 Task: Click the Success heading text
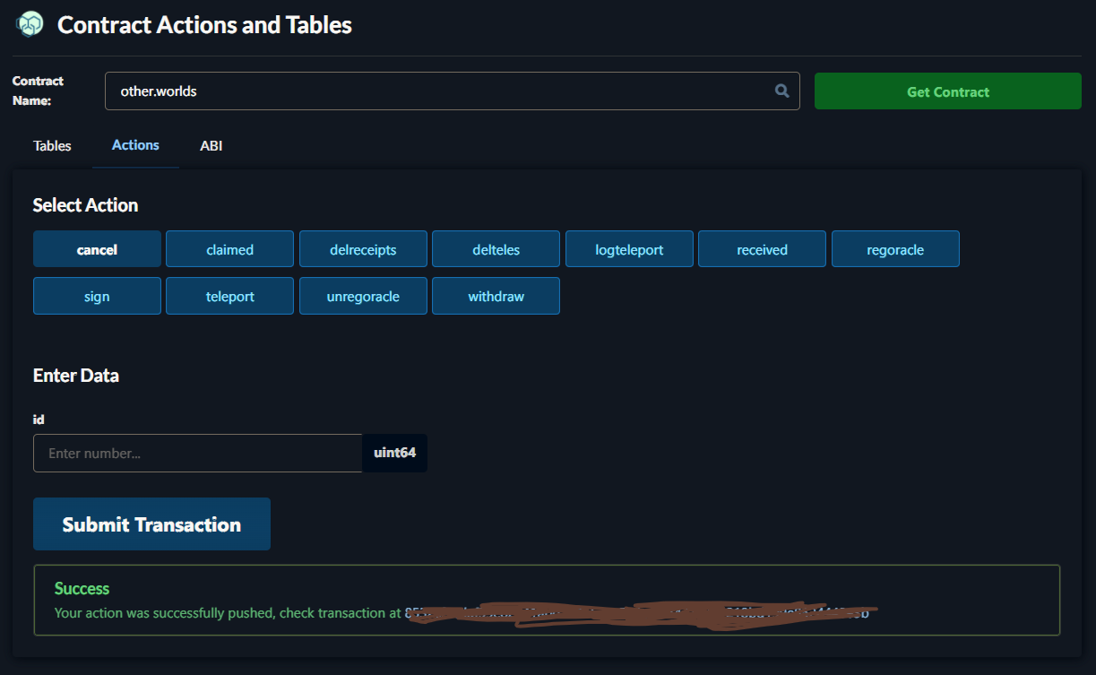(x=82, y=588)
